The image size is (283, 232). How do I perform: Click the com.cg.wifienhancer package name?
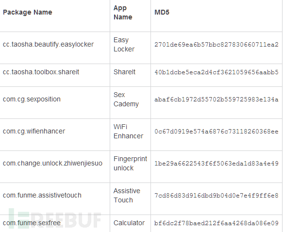(34, 131)
